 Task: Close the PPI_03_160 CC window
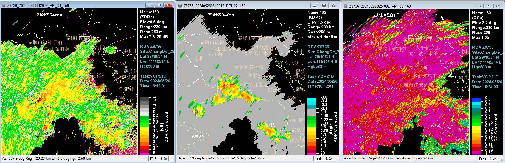498,6
